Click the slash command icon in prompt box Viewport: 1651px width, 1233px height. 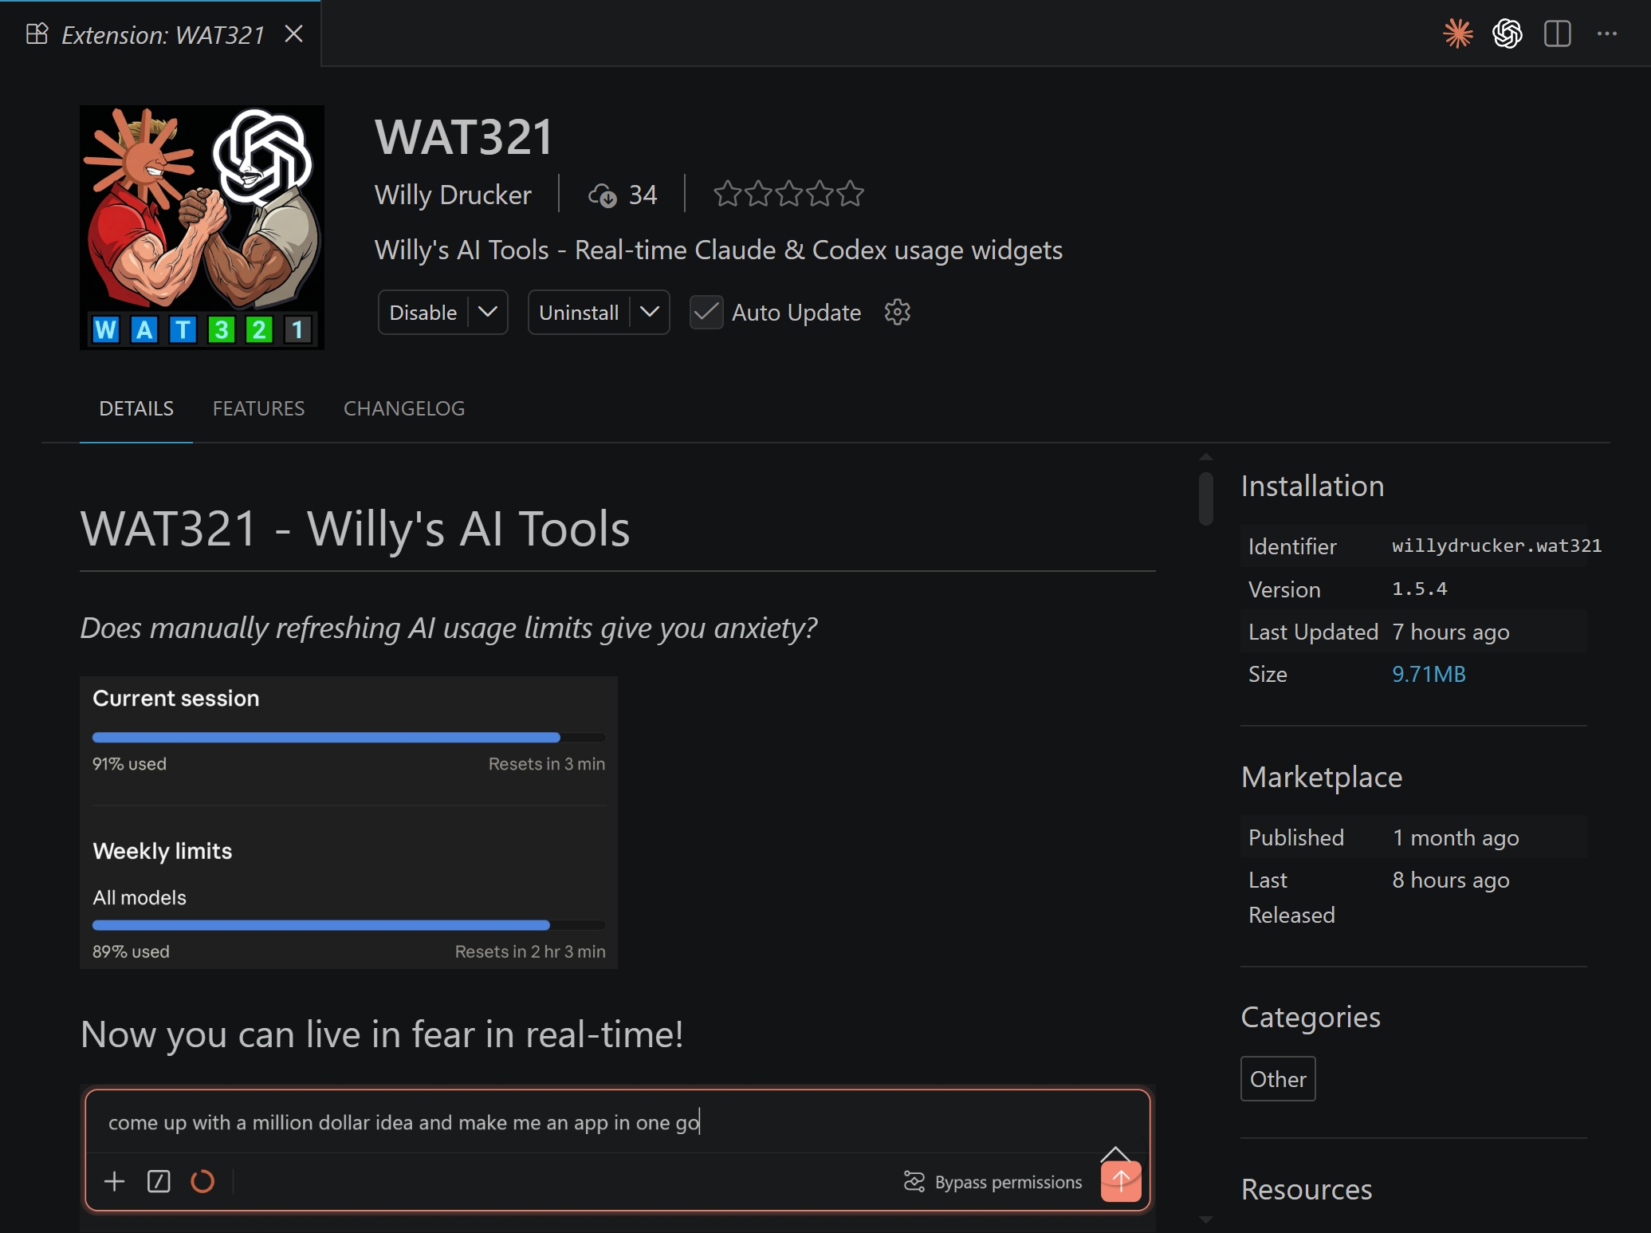point(159,1181)
